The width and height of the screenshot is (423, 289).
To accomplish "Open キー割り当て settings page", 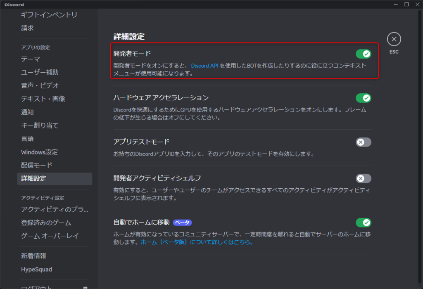I will tap(40, 126).
